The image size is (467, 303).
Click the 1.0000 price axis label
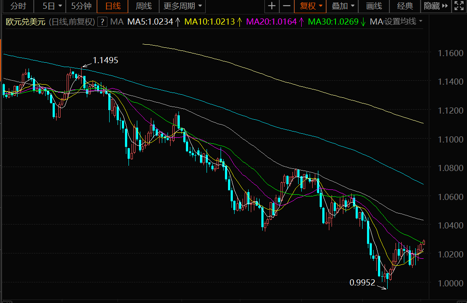pyautogui.click(x=450, y=283)
